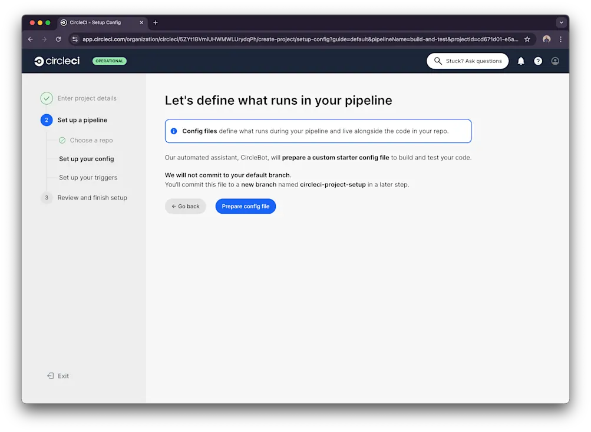Viewport: 591px width, 432px height.
Task: Open a new browser tab
Action: 156,22
